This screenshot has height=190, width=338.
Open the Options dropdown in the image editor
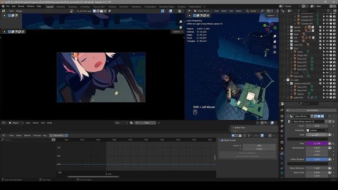pos(178,32)
